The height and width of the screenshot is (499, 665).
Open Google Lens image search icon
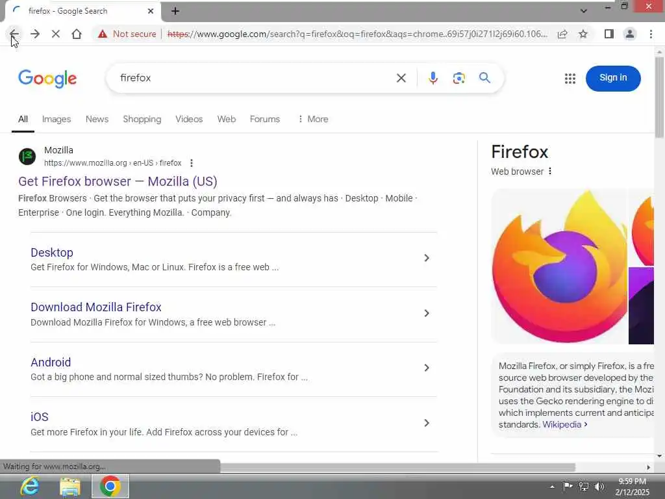pos(458,78)
